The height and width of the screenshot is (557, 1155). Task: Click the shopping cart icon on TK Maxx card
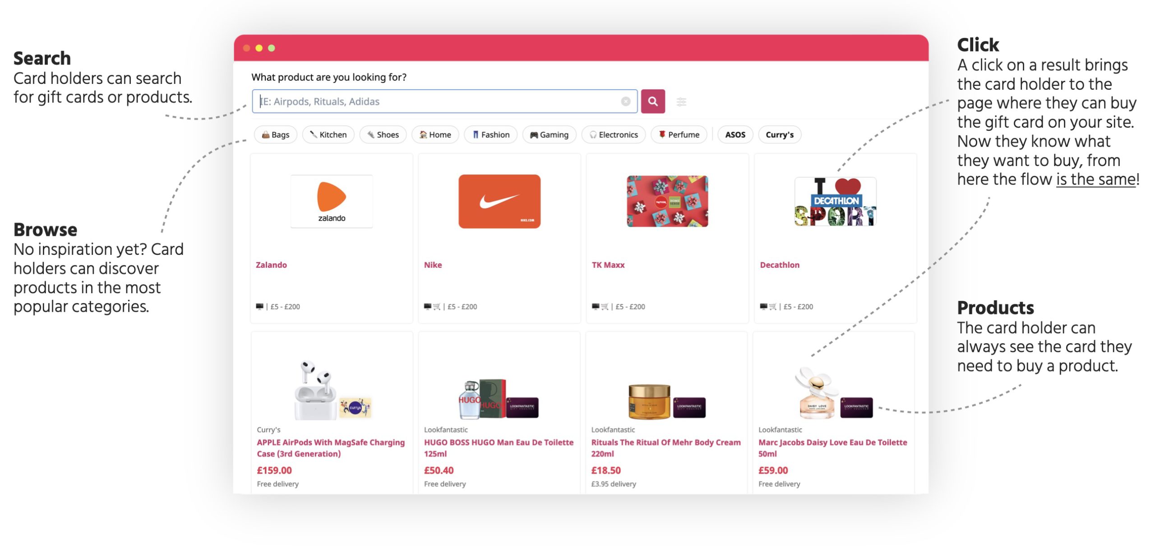[x=605, y=307]
